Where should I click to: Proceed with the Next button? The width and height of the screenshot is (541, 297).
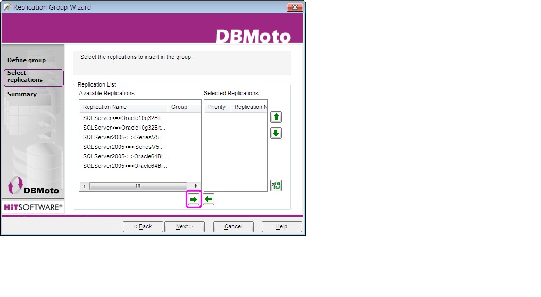tap(184, 226)
